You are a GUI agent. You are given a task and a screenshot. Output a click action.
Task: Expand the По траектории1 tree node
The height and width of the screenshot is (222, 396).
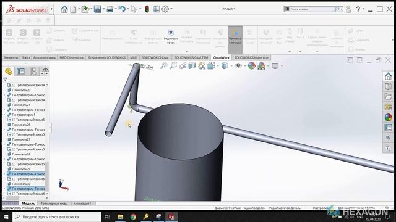click(4, 115)
